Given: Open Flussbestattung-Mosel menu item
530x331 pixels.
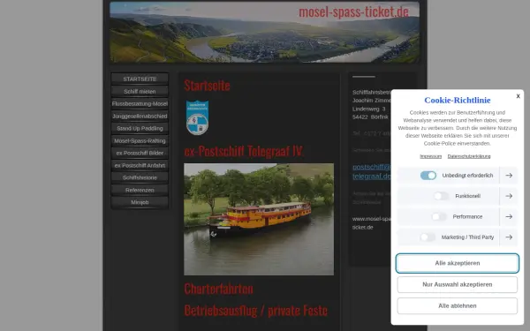Looking at the screenshot, I should [x=140, y=103].
